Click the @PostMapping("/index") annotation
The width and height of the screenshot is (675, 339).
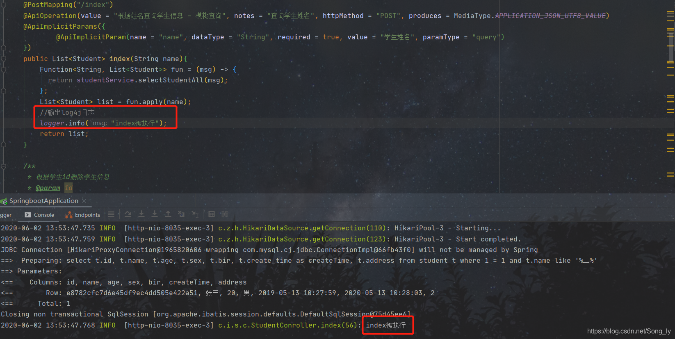tap(68, 5)
